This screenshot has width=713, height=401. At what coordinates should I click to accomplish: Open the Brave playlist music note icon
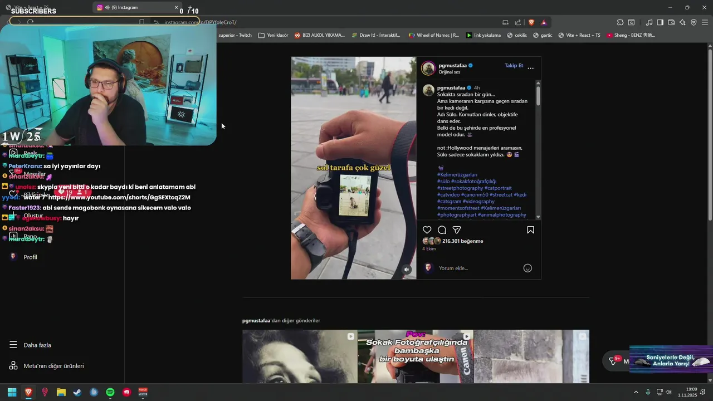pos(649,22)
